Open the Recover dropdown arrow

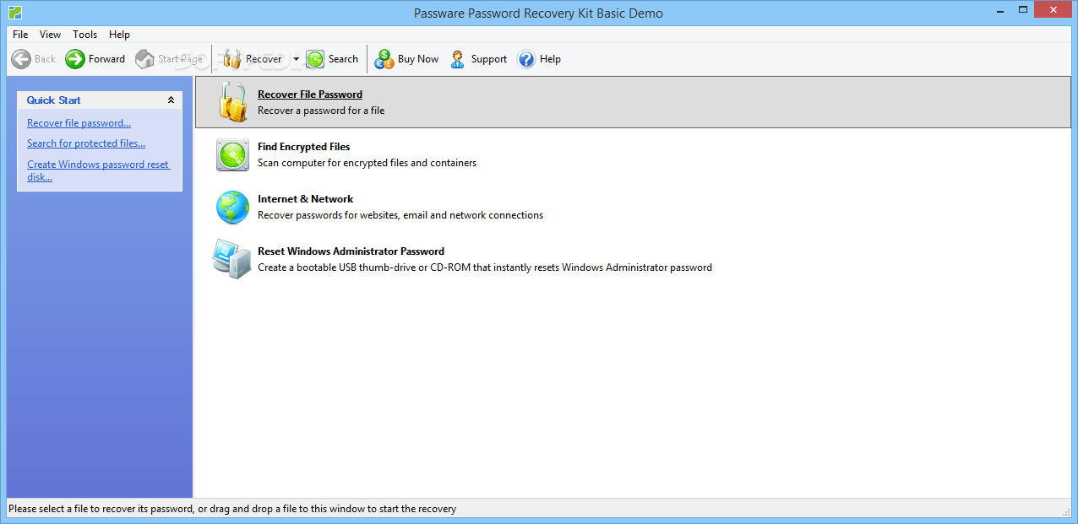pyautogui.click(x=296, y=59)
